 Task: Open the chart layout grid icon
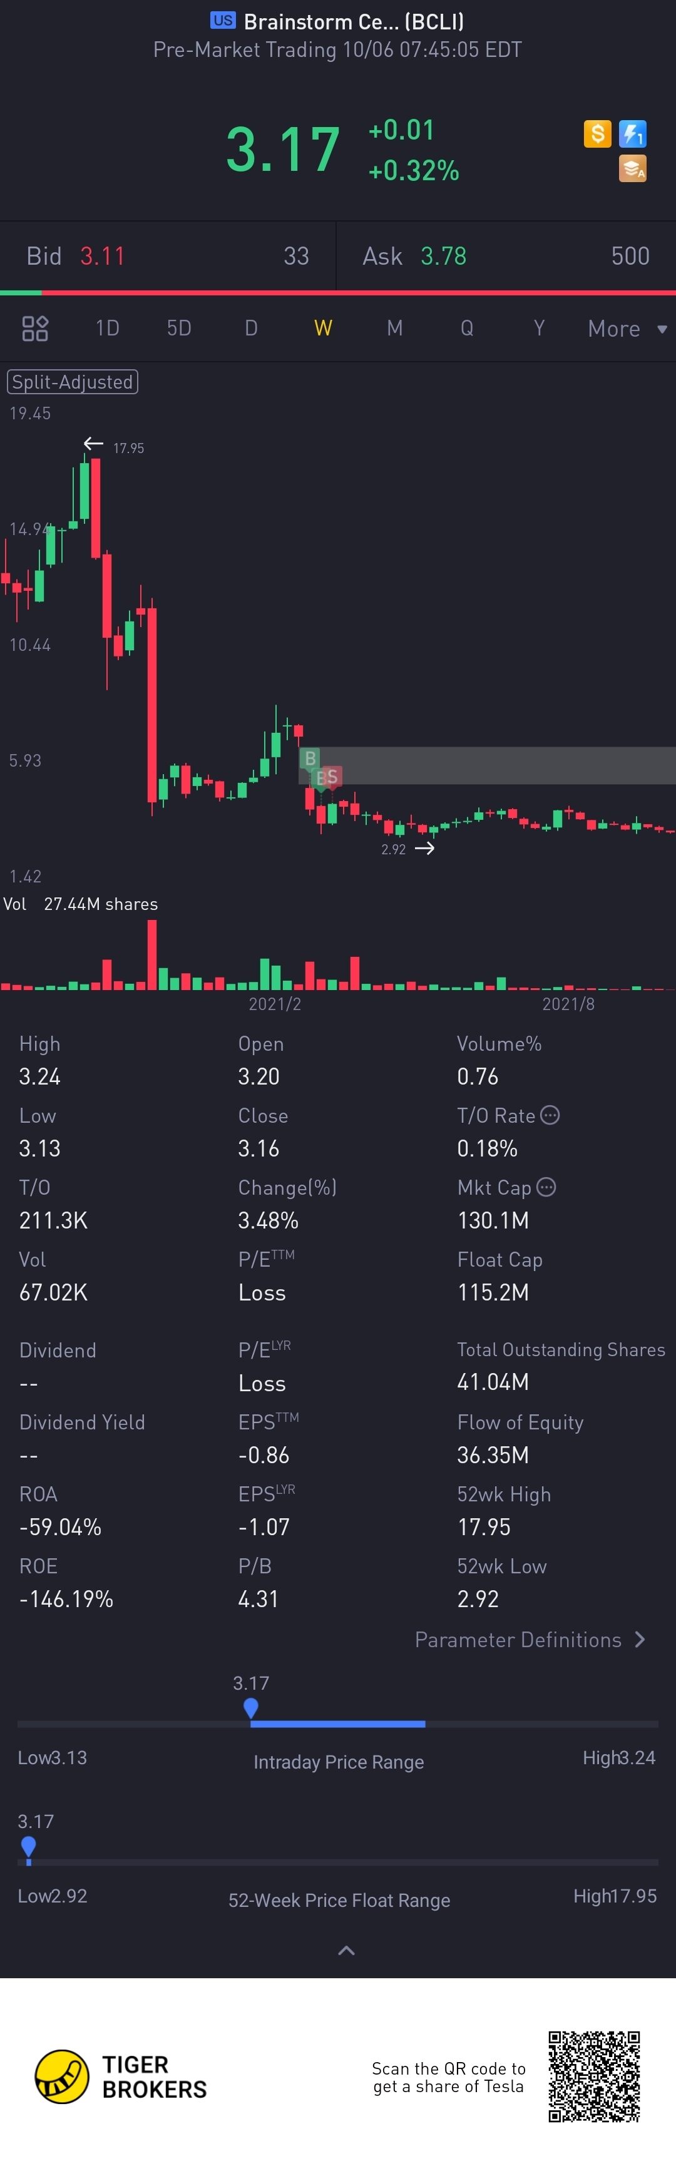tap(34, 328)
